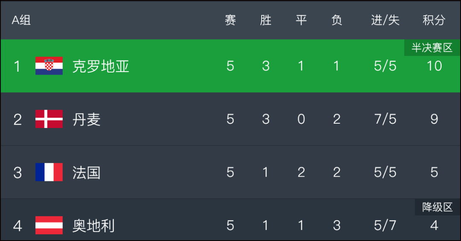Click the A组 group header
The width and height of the screenshot is (461, 241).
[21, 20]
